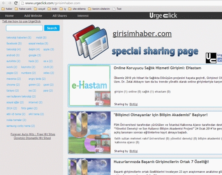Screen dimensions: 222x175
Task: Select the apple (3) tag
Action: click(49, 49)
